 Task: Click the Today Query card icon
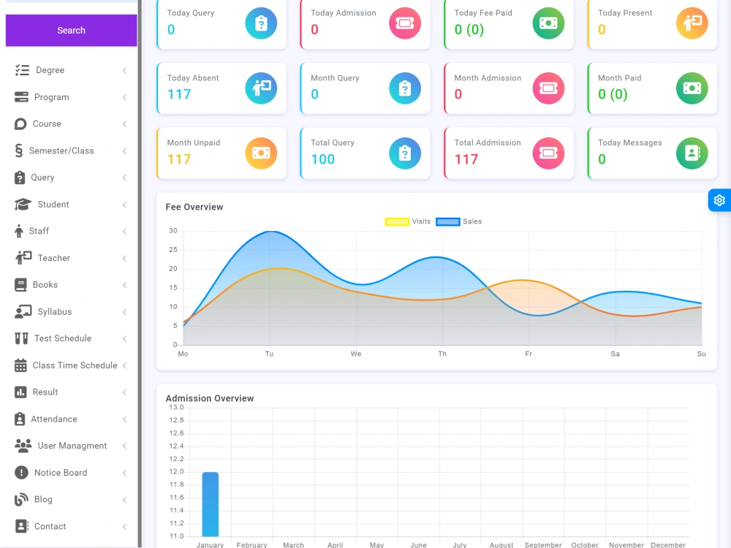(x=261, y=23)
